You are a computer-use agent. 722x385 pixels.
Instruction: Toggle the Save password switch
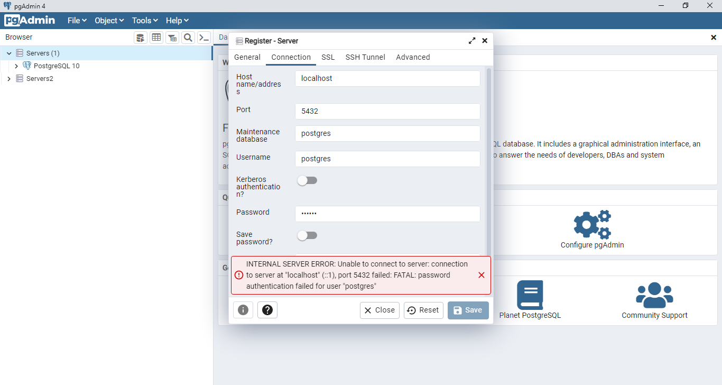coord(307,235)
